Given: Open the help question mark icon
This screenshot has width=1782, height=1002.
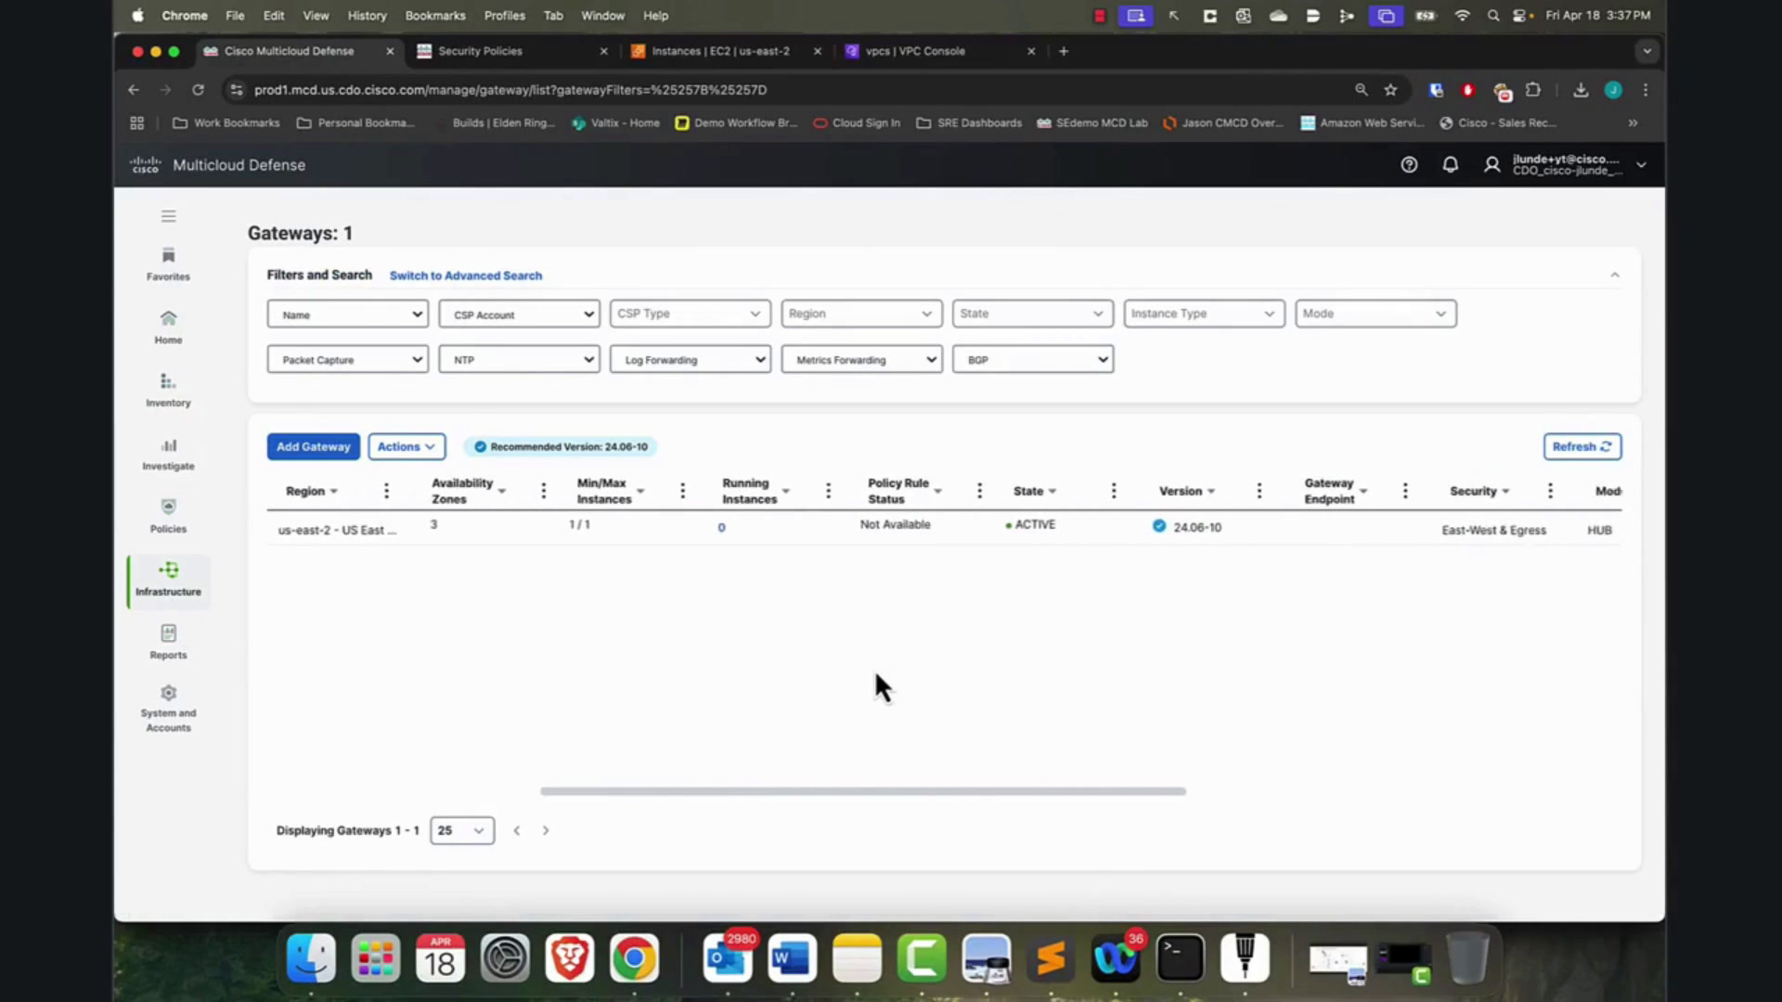Looking at the screenshot, I should click(1409, 165).
